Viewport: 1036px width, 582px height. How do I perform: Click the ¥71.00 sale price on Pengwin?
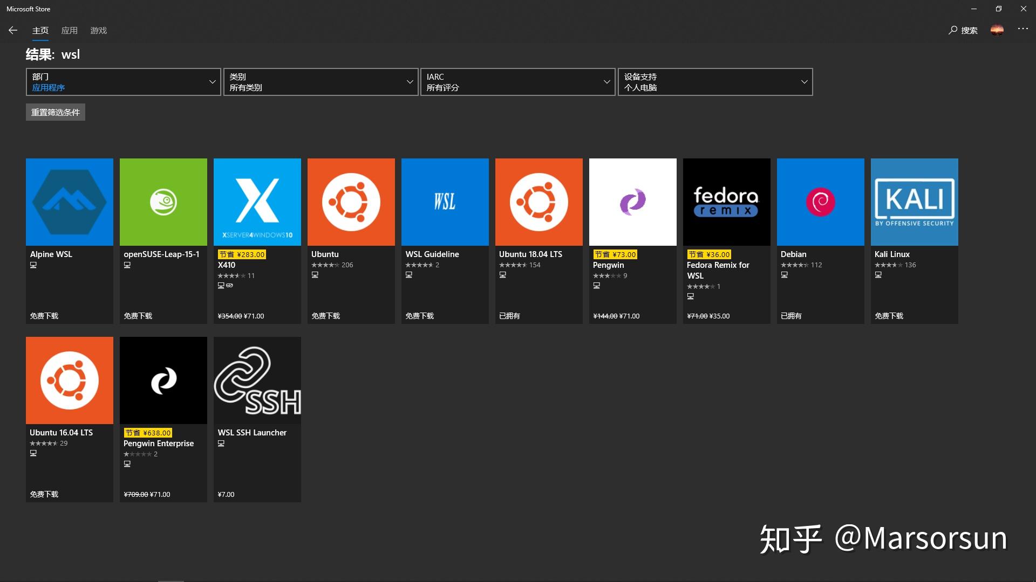click(x=630, y=316)
